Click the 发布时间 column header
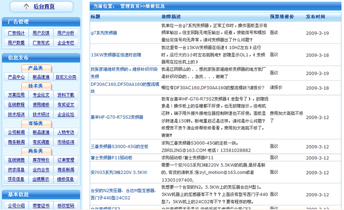This screenshot has width=344, height=210. coord(315,17)
